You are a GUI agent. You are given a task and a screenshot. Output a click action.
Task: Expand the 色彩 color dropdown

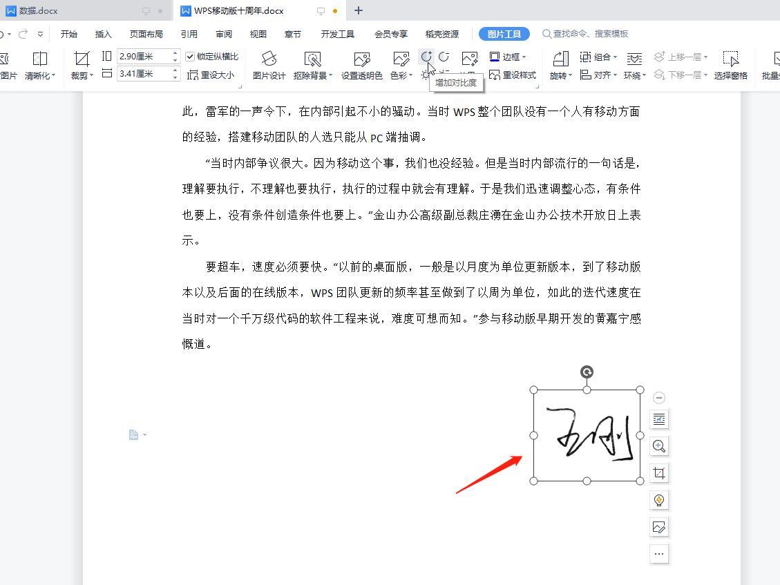coord(401,66)
